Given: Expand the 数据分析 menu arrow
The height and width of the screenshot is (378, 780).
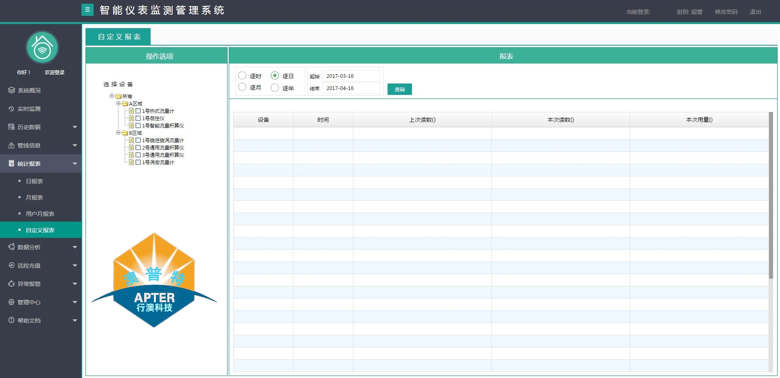Looking at the screenshot, I should [x=75, y=247].
